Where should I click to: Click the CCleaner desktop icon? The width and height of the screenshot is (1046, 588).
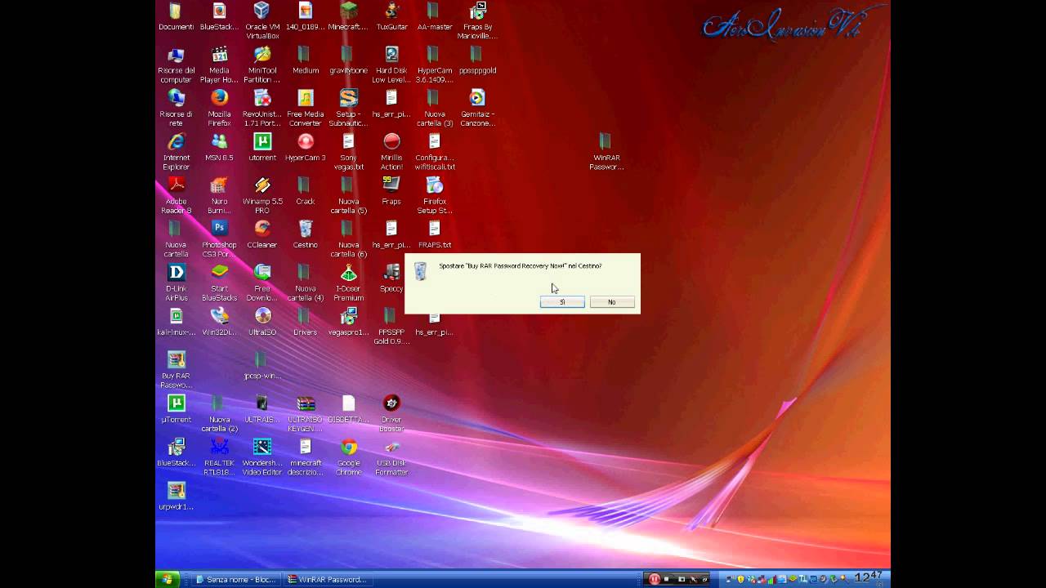click(x=262, y=234)
